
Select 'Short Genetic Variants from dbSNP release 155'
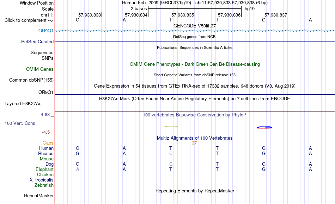(195, 75)
